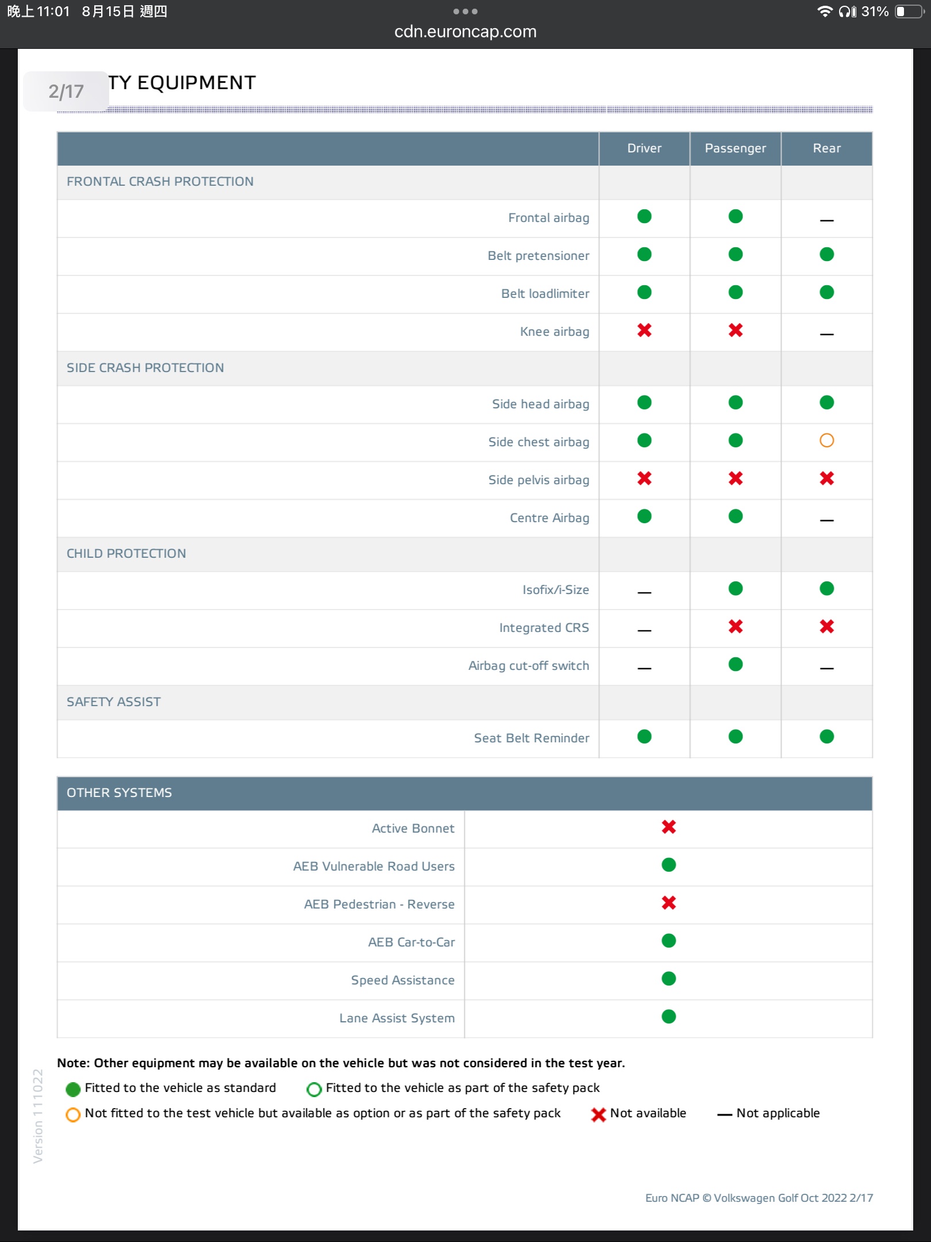Click the Seat Belt Reminder rear green dot

click(826, 737)
